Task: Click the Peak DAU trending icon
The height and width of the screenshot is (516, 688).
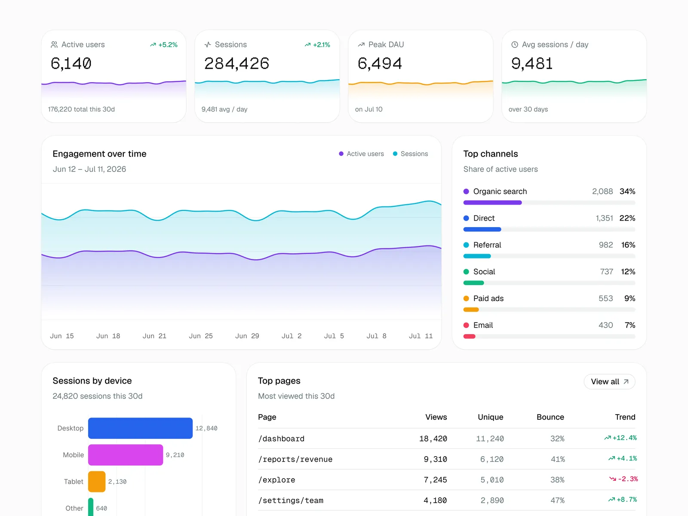Action: 361,45
